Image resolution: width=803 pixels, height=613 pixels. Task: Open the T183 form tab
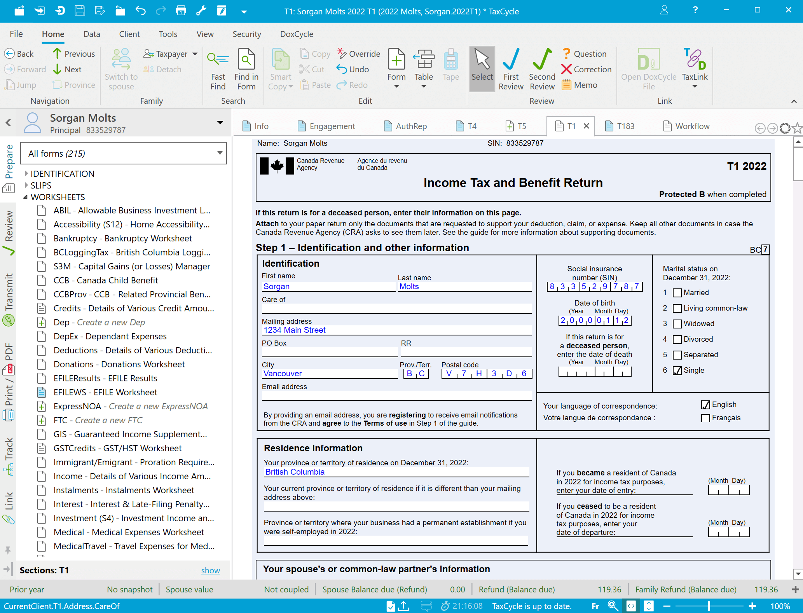tap(620, 126)
